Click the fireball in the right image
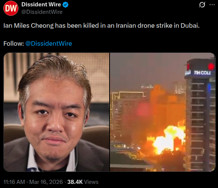Viewport: 218px width, 188px height. pos(168,139)
